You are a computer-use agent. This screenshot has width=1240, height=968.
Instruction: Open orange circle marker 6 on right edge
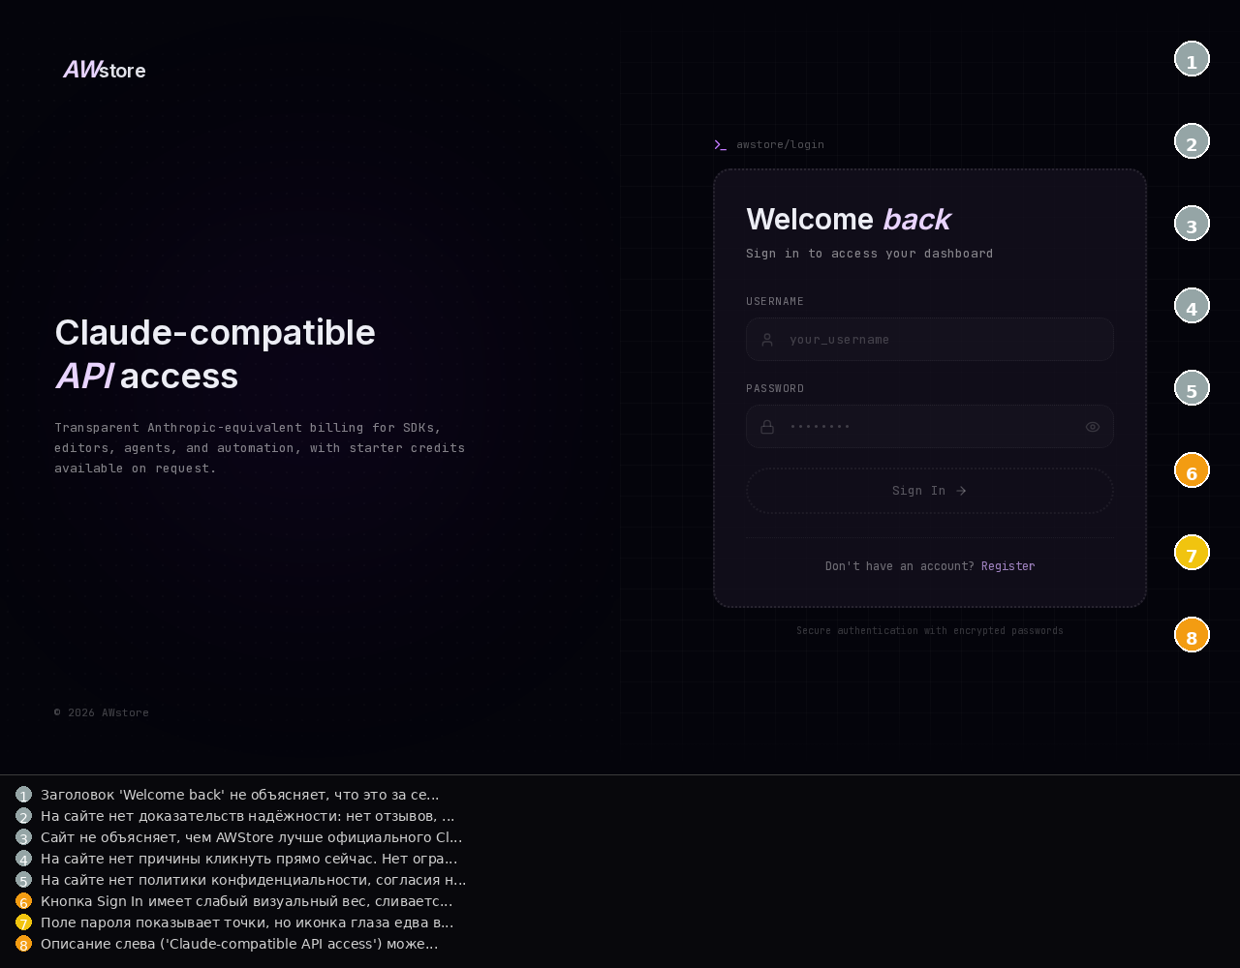pos(1192,470)
